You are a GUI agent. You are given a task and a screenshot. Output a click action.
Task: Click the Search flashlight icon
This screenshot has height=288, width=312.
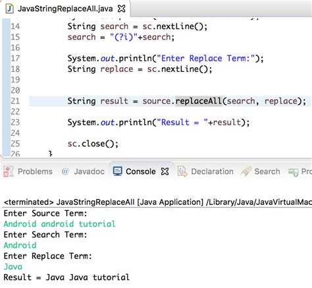point(246,171)
